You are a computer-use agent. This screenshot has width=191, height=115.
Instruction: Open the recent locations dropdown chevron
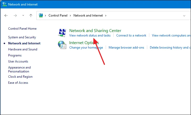(23, 15)
